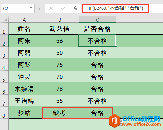Click header cell 是否合格

[x=97, y=29]
